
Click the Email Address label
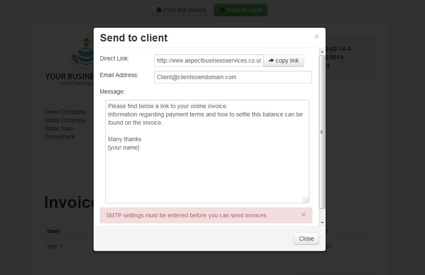point(119,75)
